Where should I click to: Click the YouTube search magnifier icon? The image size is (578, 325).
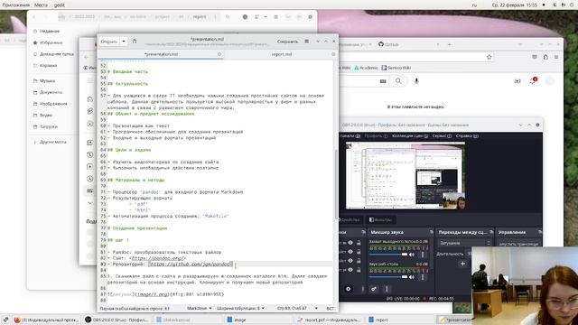pos(398,81)
